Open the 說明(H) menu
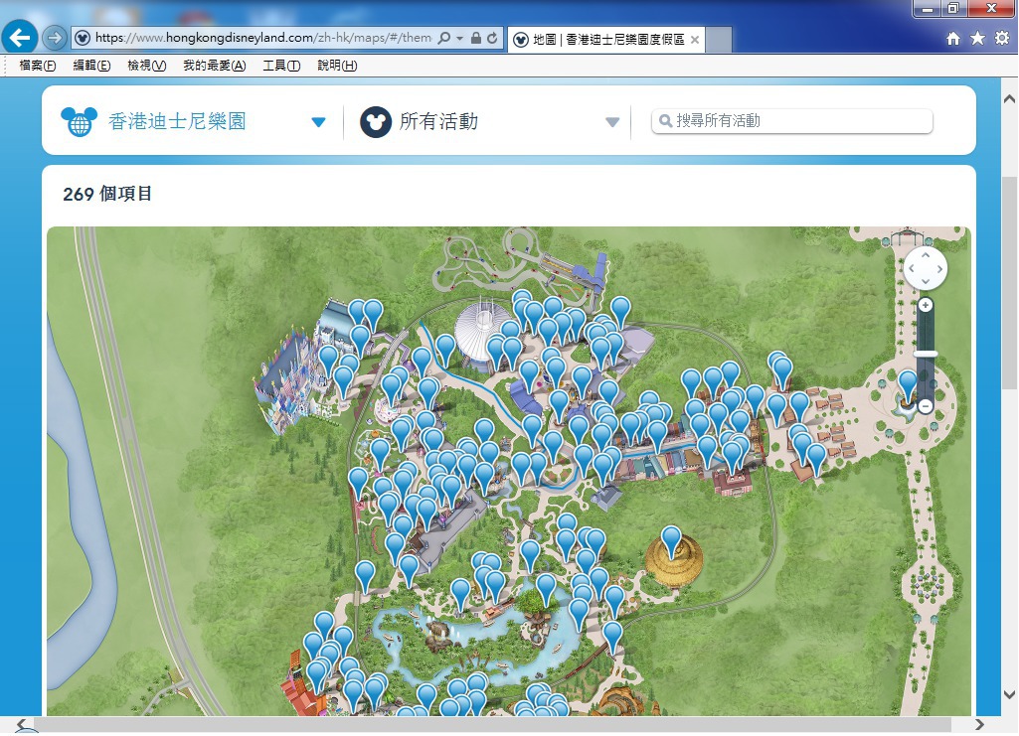The height and width of the screenshot is (736, 1019). [x=337, y=66]
